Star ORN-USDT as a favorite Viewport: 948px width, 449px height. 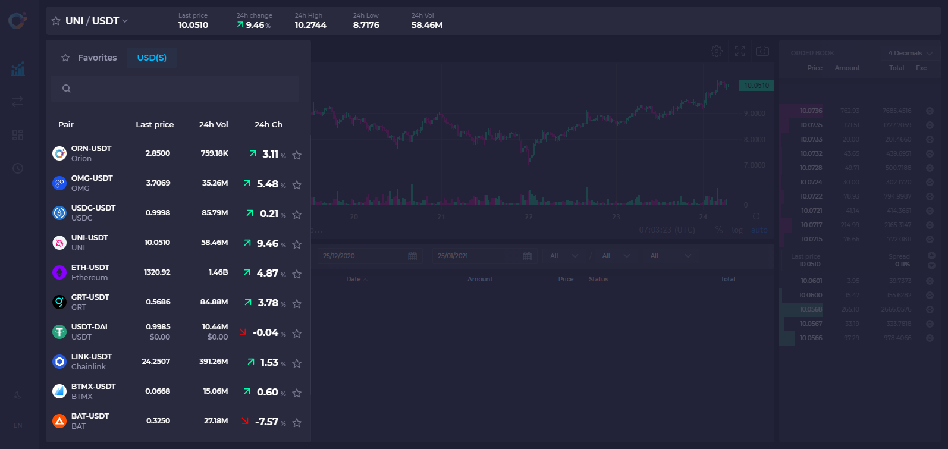297,155
